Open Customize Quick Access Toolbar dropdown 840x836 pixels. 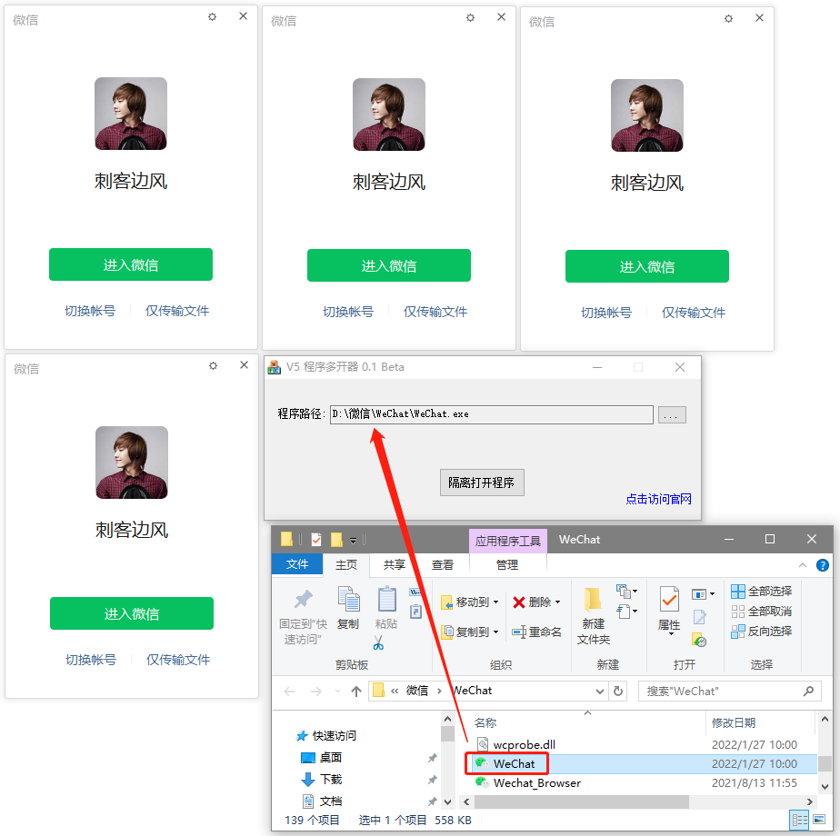pos(353,541)
